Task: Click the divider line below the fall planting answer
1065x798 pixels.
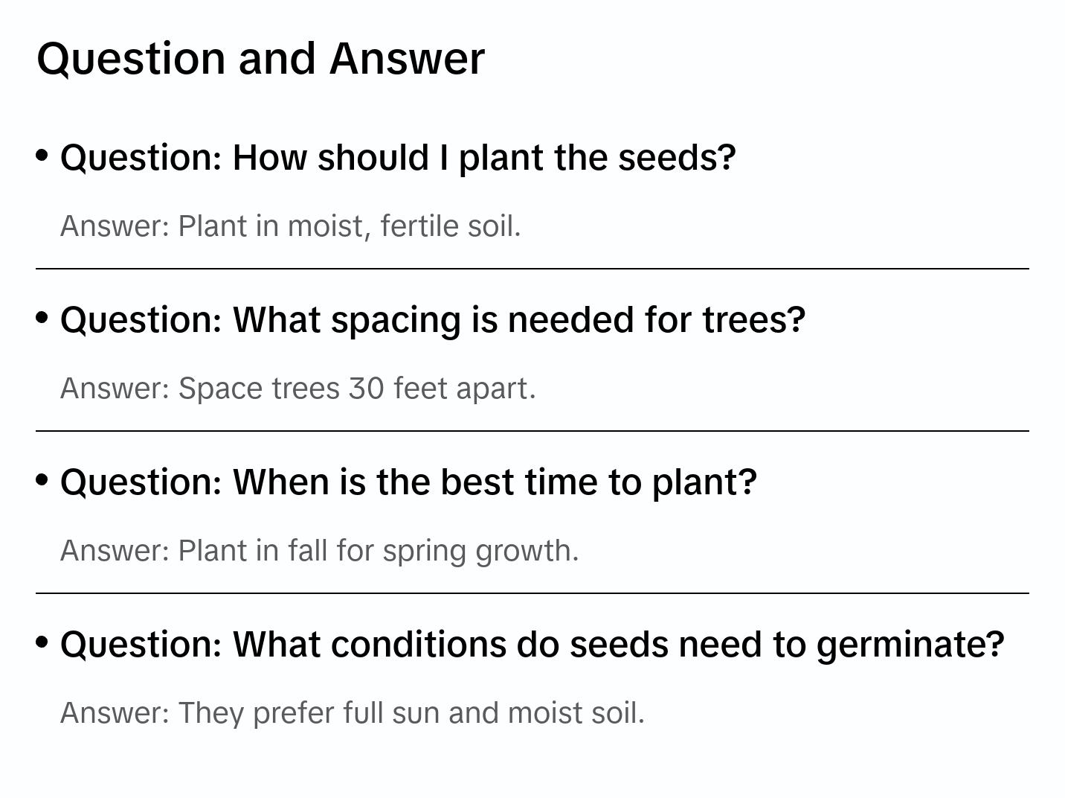Action: click(x=532, y=593)
